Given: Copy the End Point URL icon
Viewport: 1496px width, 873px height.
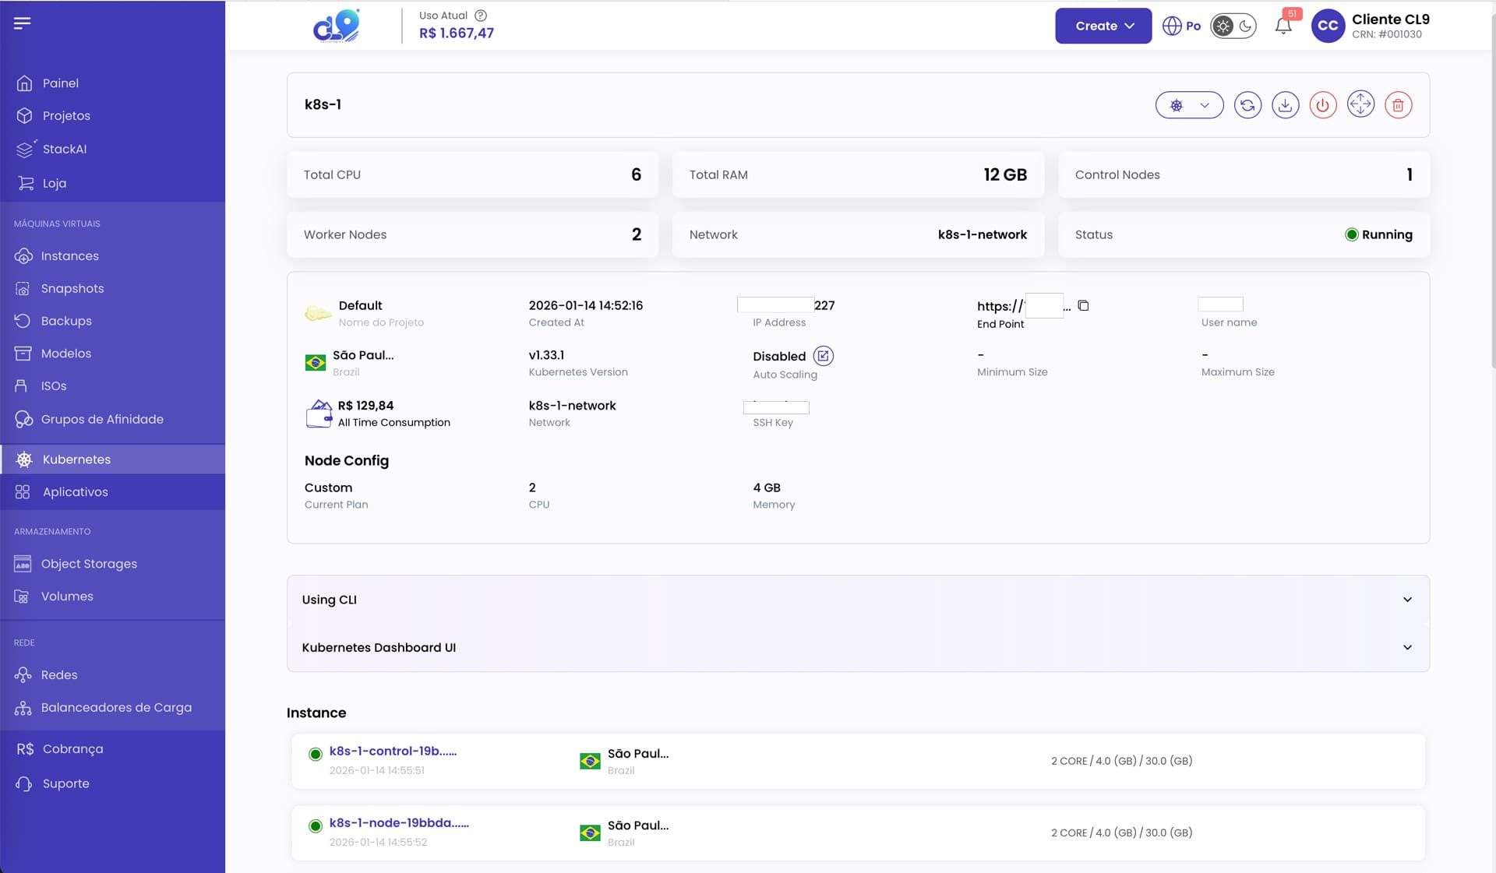Looking at the screenshot, I should coord(1083,306).
